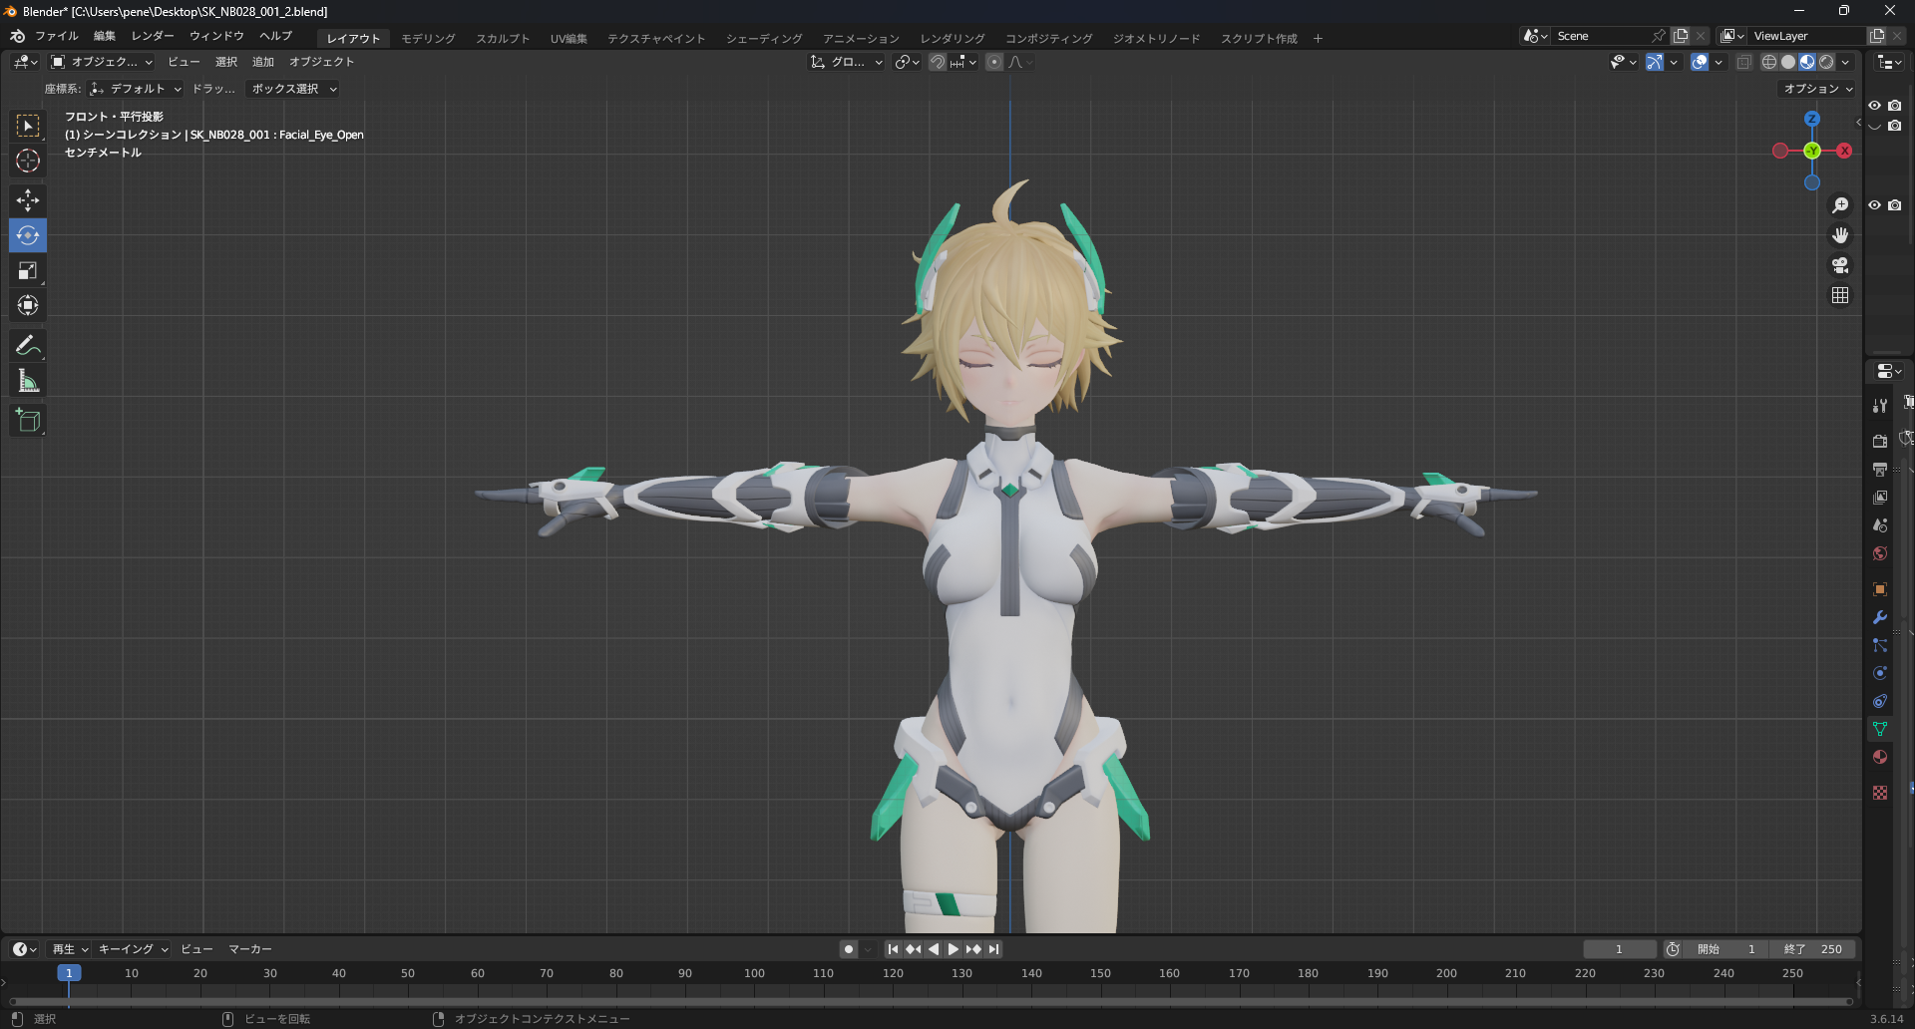1915x1029 pixels.
Task: Switch to the シェーディング workspace tab
Action: [764, 38]
